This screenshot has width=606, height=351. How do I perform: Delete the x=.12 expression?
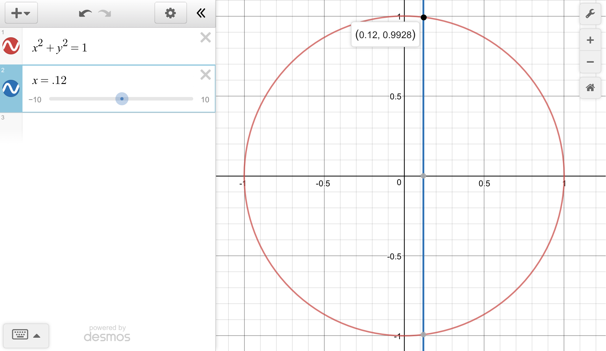[205, 75]
